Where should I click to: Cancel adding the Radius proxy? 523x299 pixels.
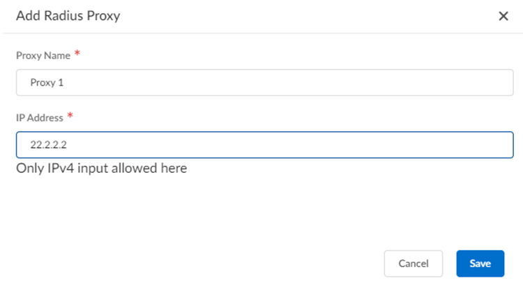(x=414, y=263)
